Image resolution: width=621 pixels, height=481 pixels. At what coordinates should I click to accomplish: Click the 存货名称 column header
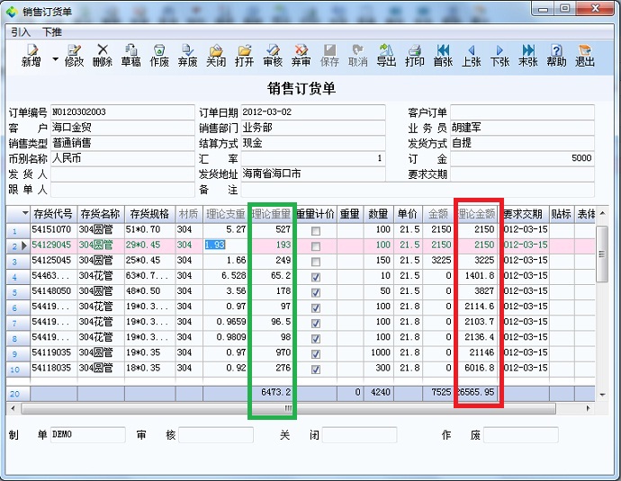100,214
